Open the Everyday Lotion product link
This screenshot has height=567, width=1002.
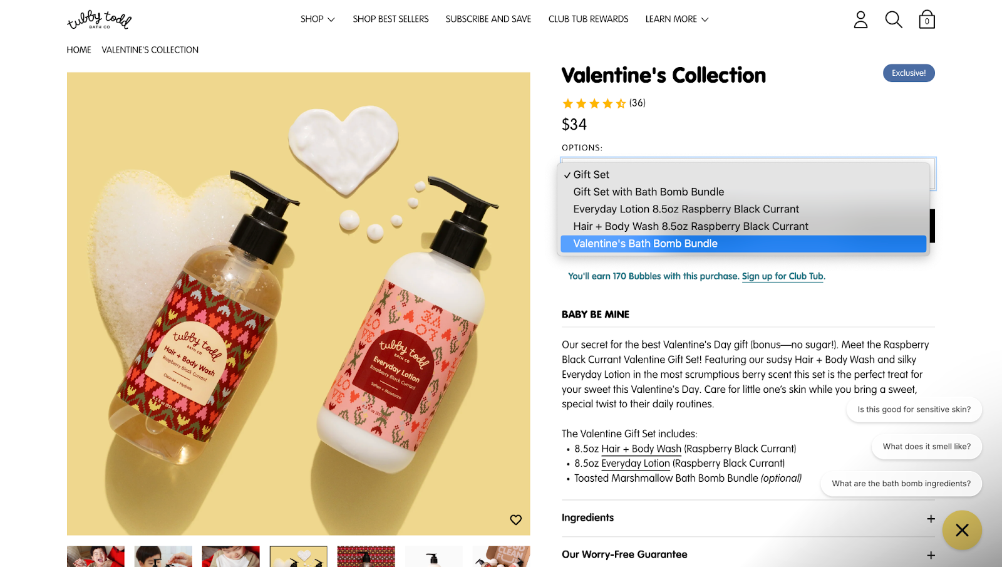pos(636,464)
